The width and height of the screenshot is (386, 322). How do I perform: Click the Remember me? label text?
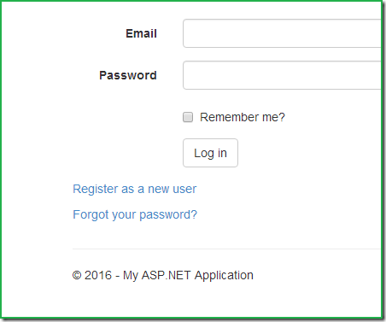243,117
